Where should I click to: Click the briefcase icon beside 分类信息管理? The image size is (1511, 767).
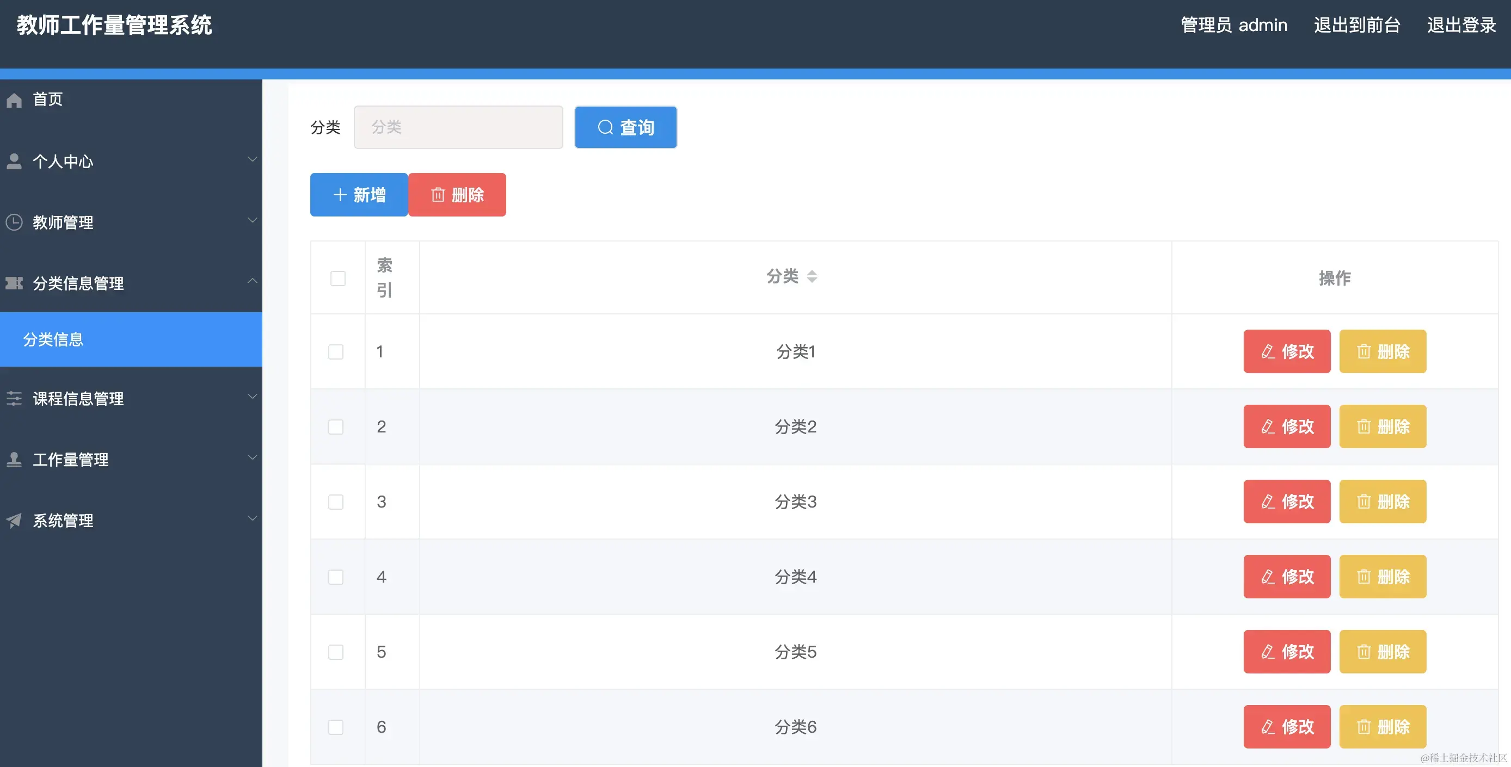[x=15, y=283]
